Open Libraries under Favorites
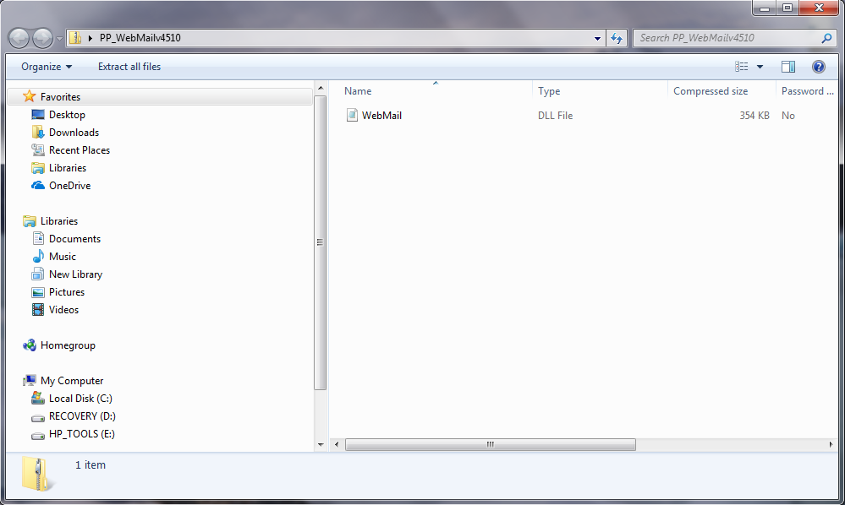Screen dimensions: 845x505 click(x=68, y=168)
